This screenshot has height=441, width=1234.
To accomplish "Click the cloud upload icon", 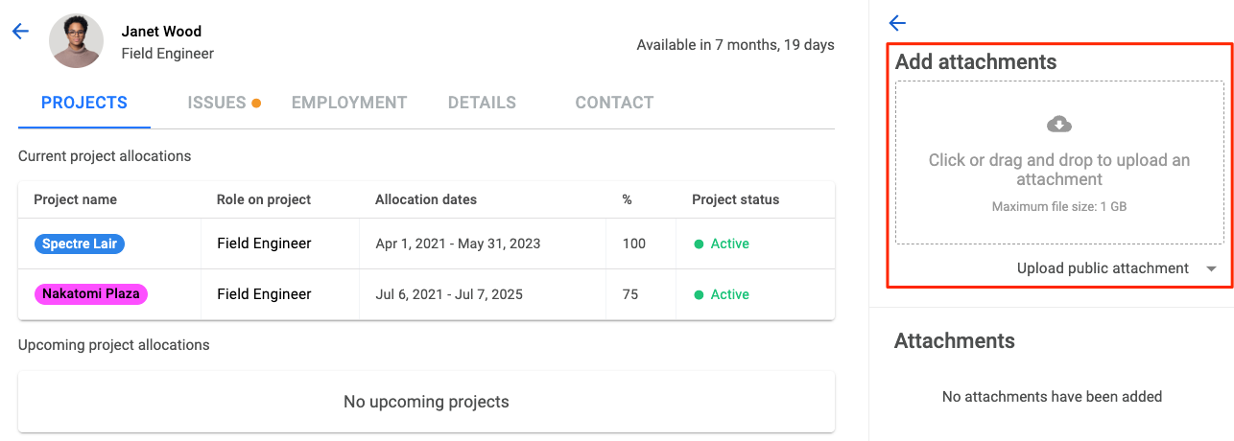I will [x=1059, y=124].
